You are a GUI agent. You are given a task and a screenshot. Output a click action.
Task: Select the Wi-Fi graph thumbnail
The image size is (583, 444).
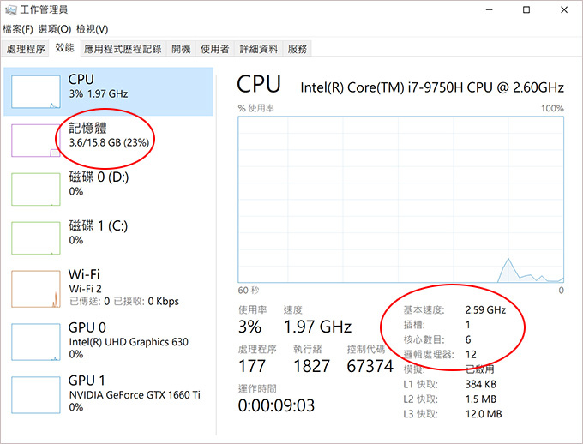36,289
